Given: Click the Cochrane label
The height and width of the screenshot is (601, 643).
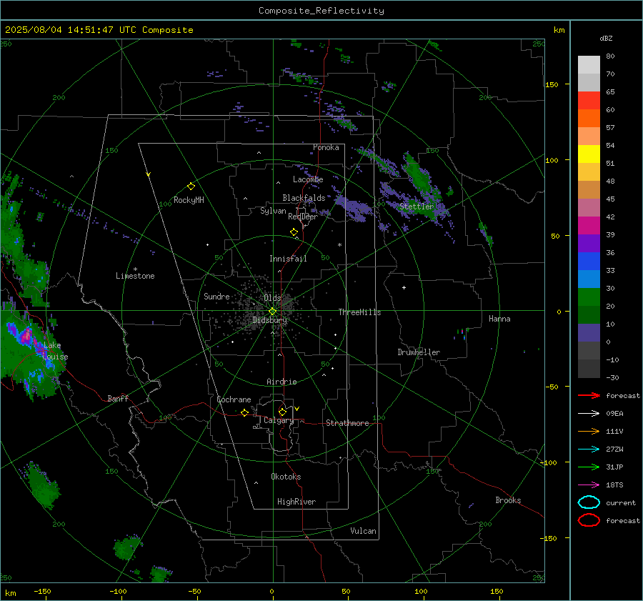Looking at the screenshot, I should [234, 399].
